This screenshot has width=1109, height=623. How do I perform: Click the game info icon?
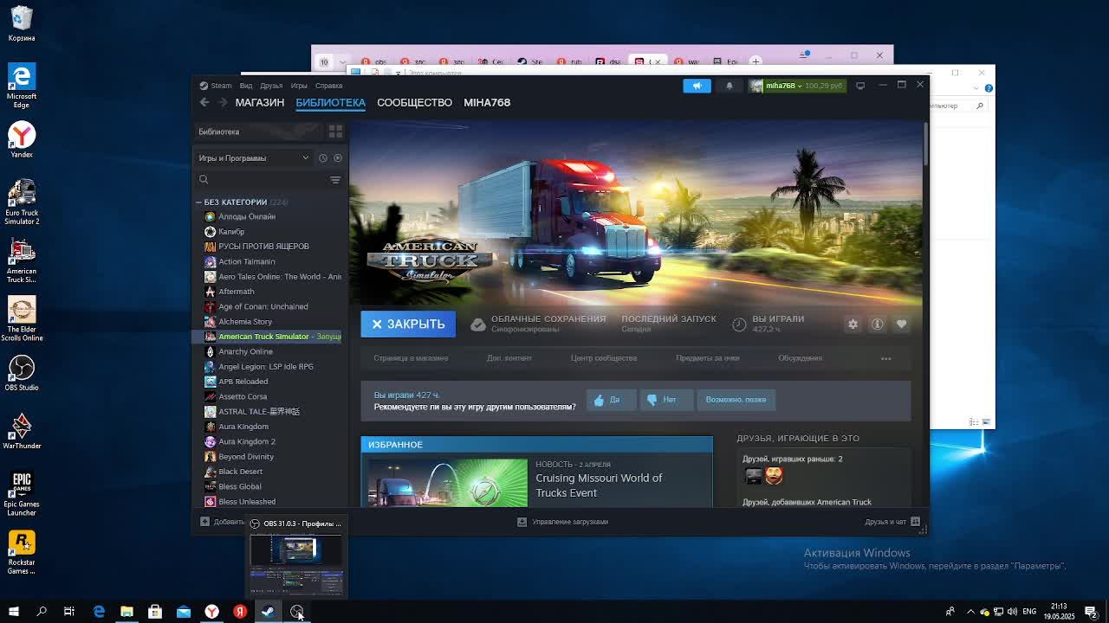pos(877,324)
